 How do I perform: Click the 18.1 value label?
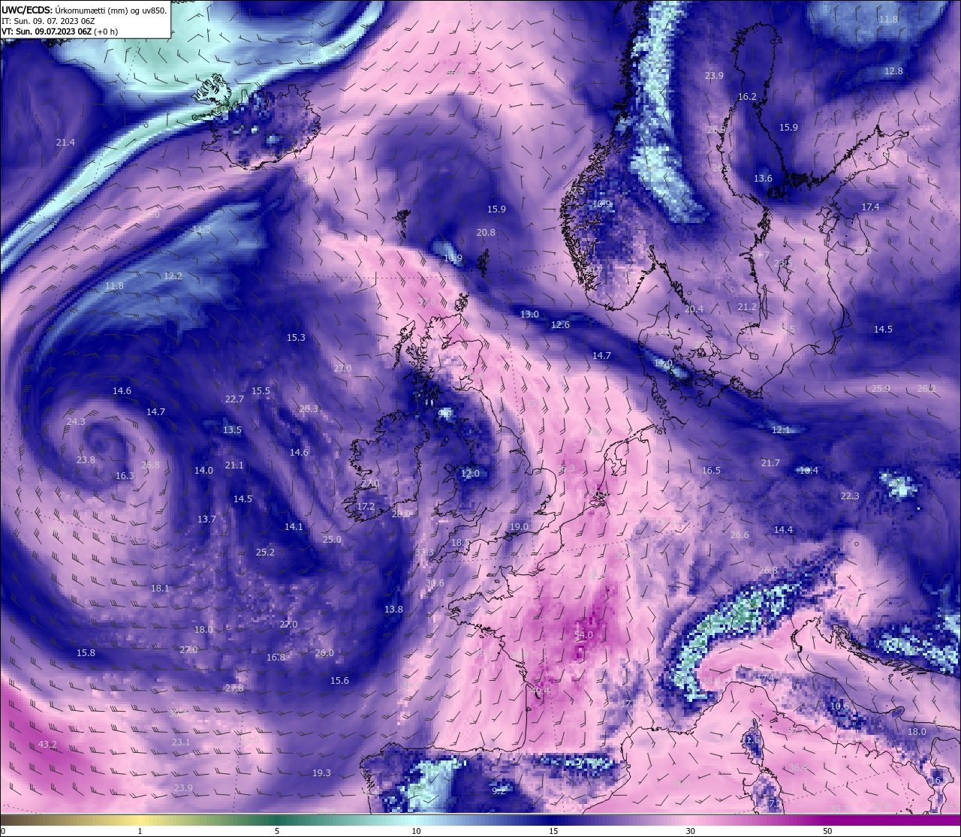[x=160, y=589]
